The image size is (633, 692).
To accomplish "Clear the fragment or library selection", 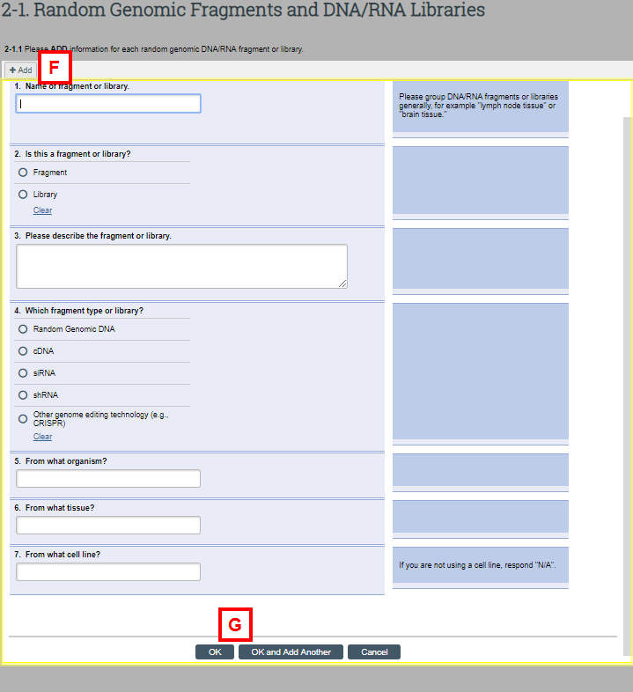I will point(42,210).
